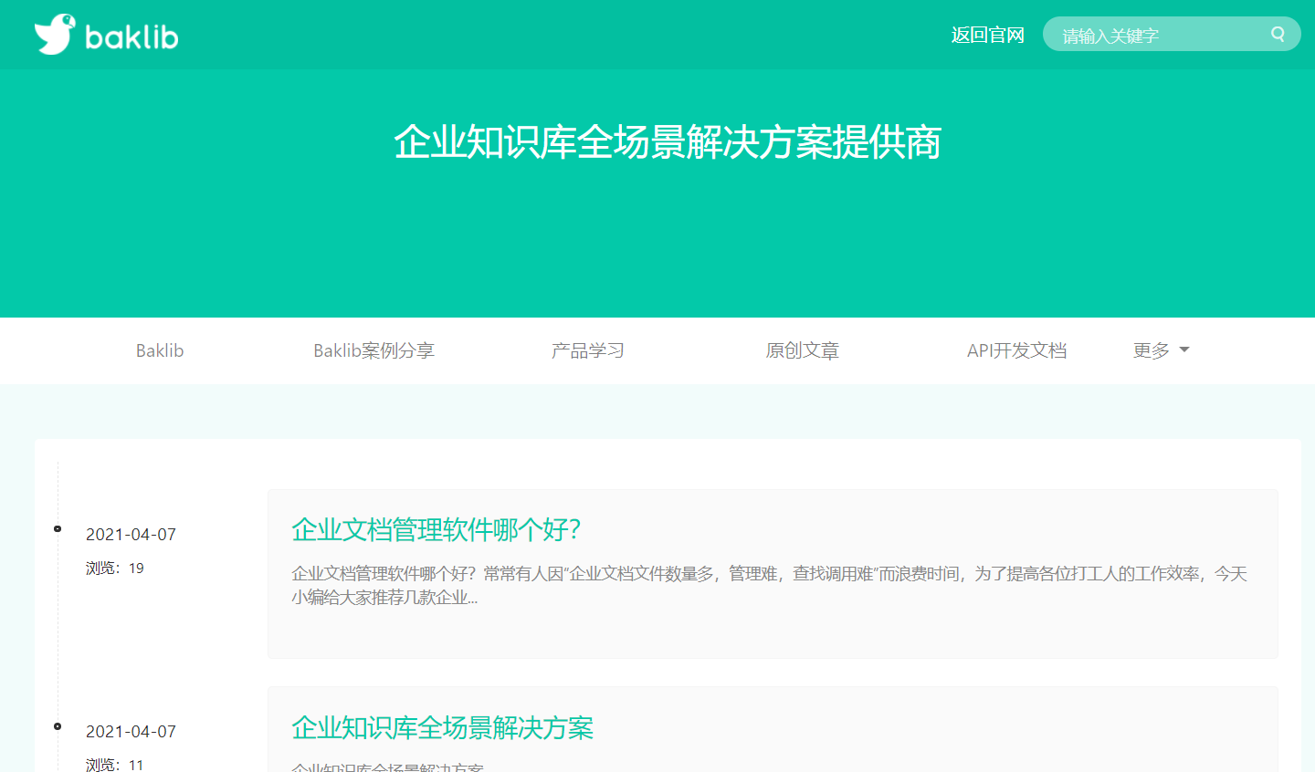
Task: Select the Baklib tab
Action: point(160,350)
